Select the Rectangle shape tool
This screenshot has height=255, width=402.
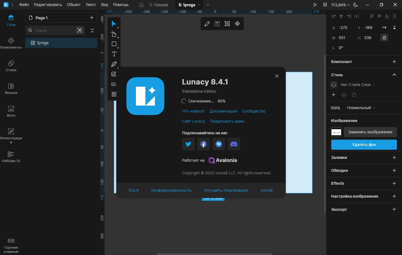(x=114, y=44)
